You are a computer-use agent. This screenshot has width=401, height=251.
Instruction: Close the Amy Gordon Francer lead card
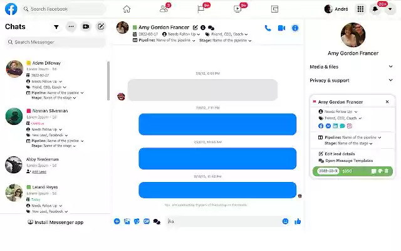(x=387, y=102)
